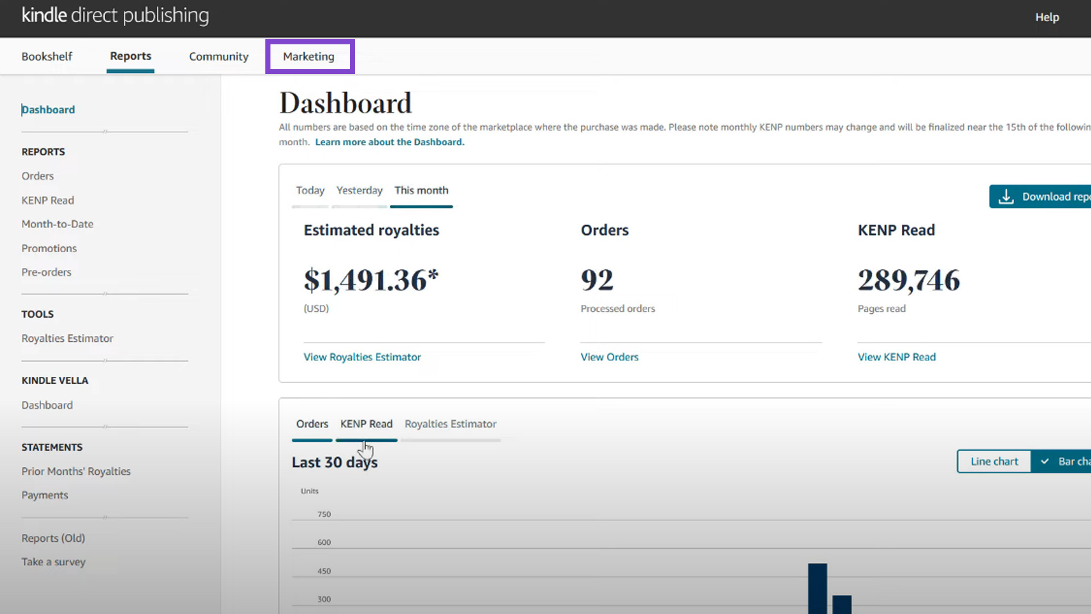Click Help in the top header
Image resolution: width=1091 pixels, height=614 pixels.
click(x=1047, y=17)
